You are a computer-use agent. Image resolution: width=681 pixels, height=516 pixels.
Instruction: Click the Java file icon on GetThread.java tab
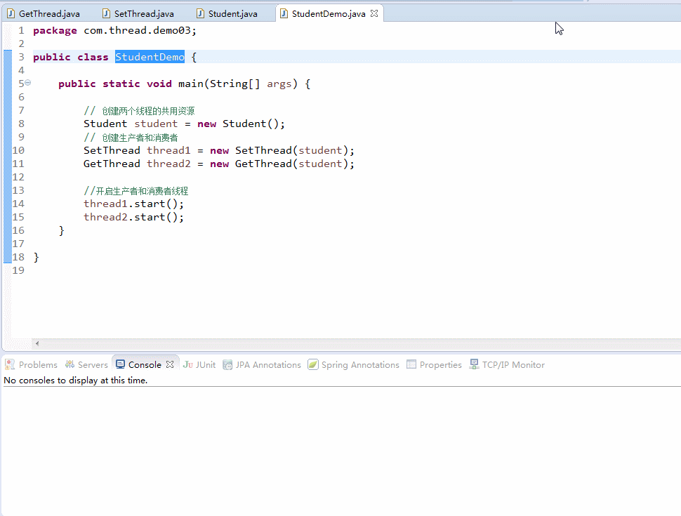(11, 13)
